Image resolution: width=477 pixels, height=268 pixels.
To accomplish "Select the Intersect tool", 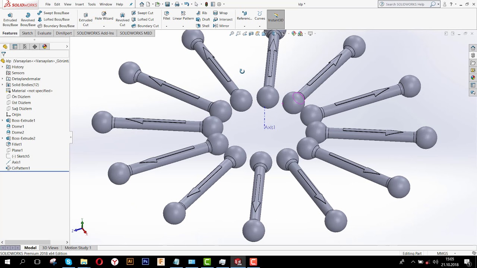I will 223,19.
